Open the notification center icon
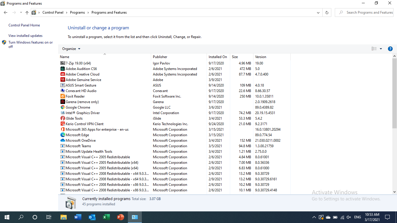This screenshot has width=397, height=223. [x=387, y=217]
